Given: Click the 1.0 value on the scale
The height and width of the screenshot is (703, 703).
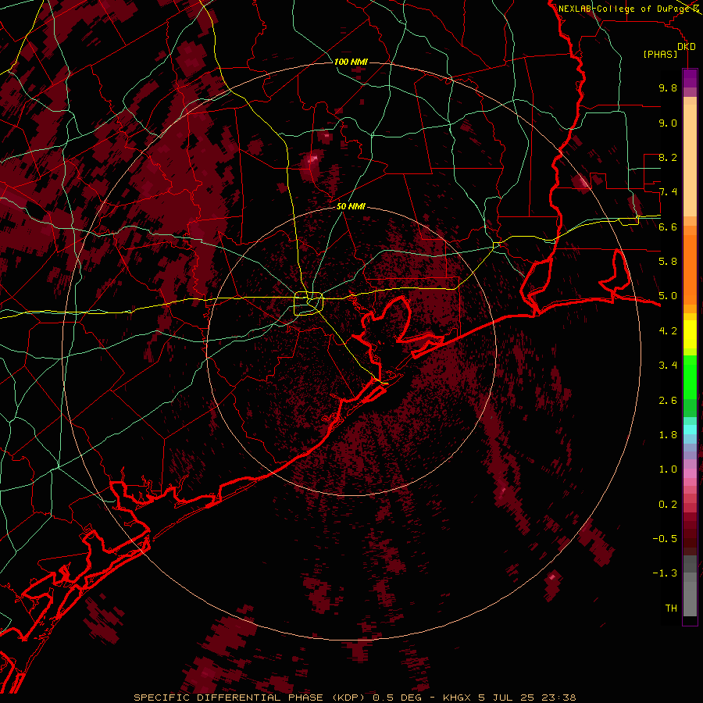Looking at the screenshot, I should pyautogui.click(x=668, y=469).
